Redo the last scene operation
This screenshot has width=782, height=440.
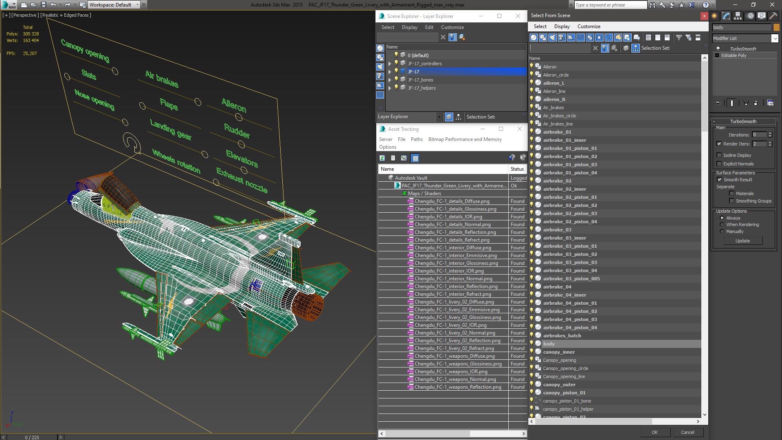pos(68,5)
